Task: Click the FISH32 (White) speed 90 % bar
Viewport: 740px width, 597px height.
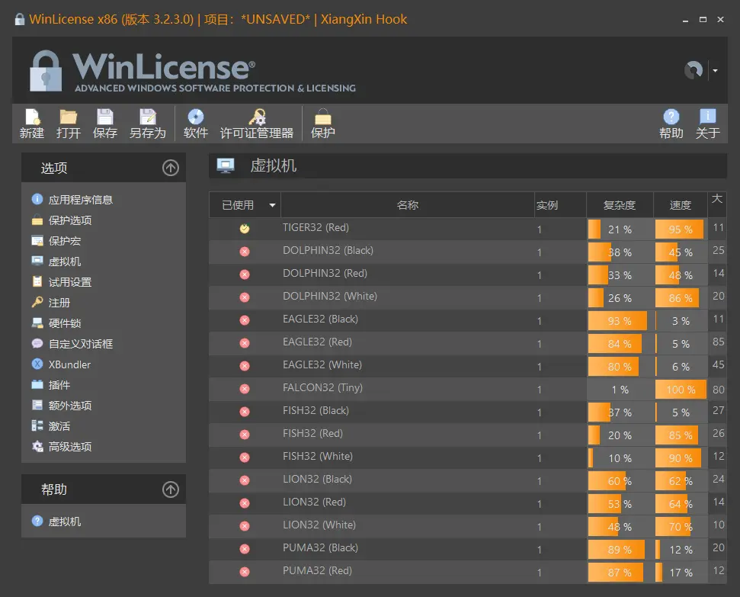Action: click(681, 458)
